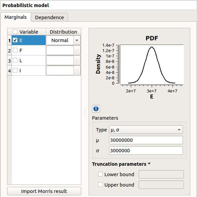This screenshot has height=197, width=197.
Task: Click the μ input field with 30000000
Action: [146, 140]
